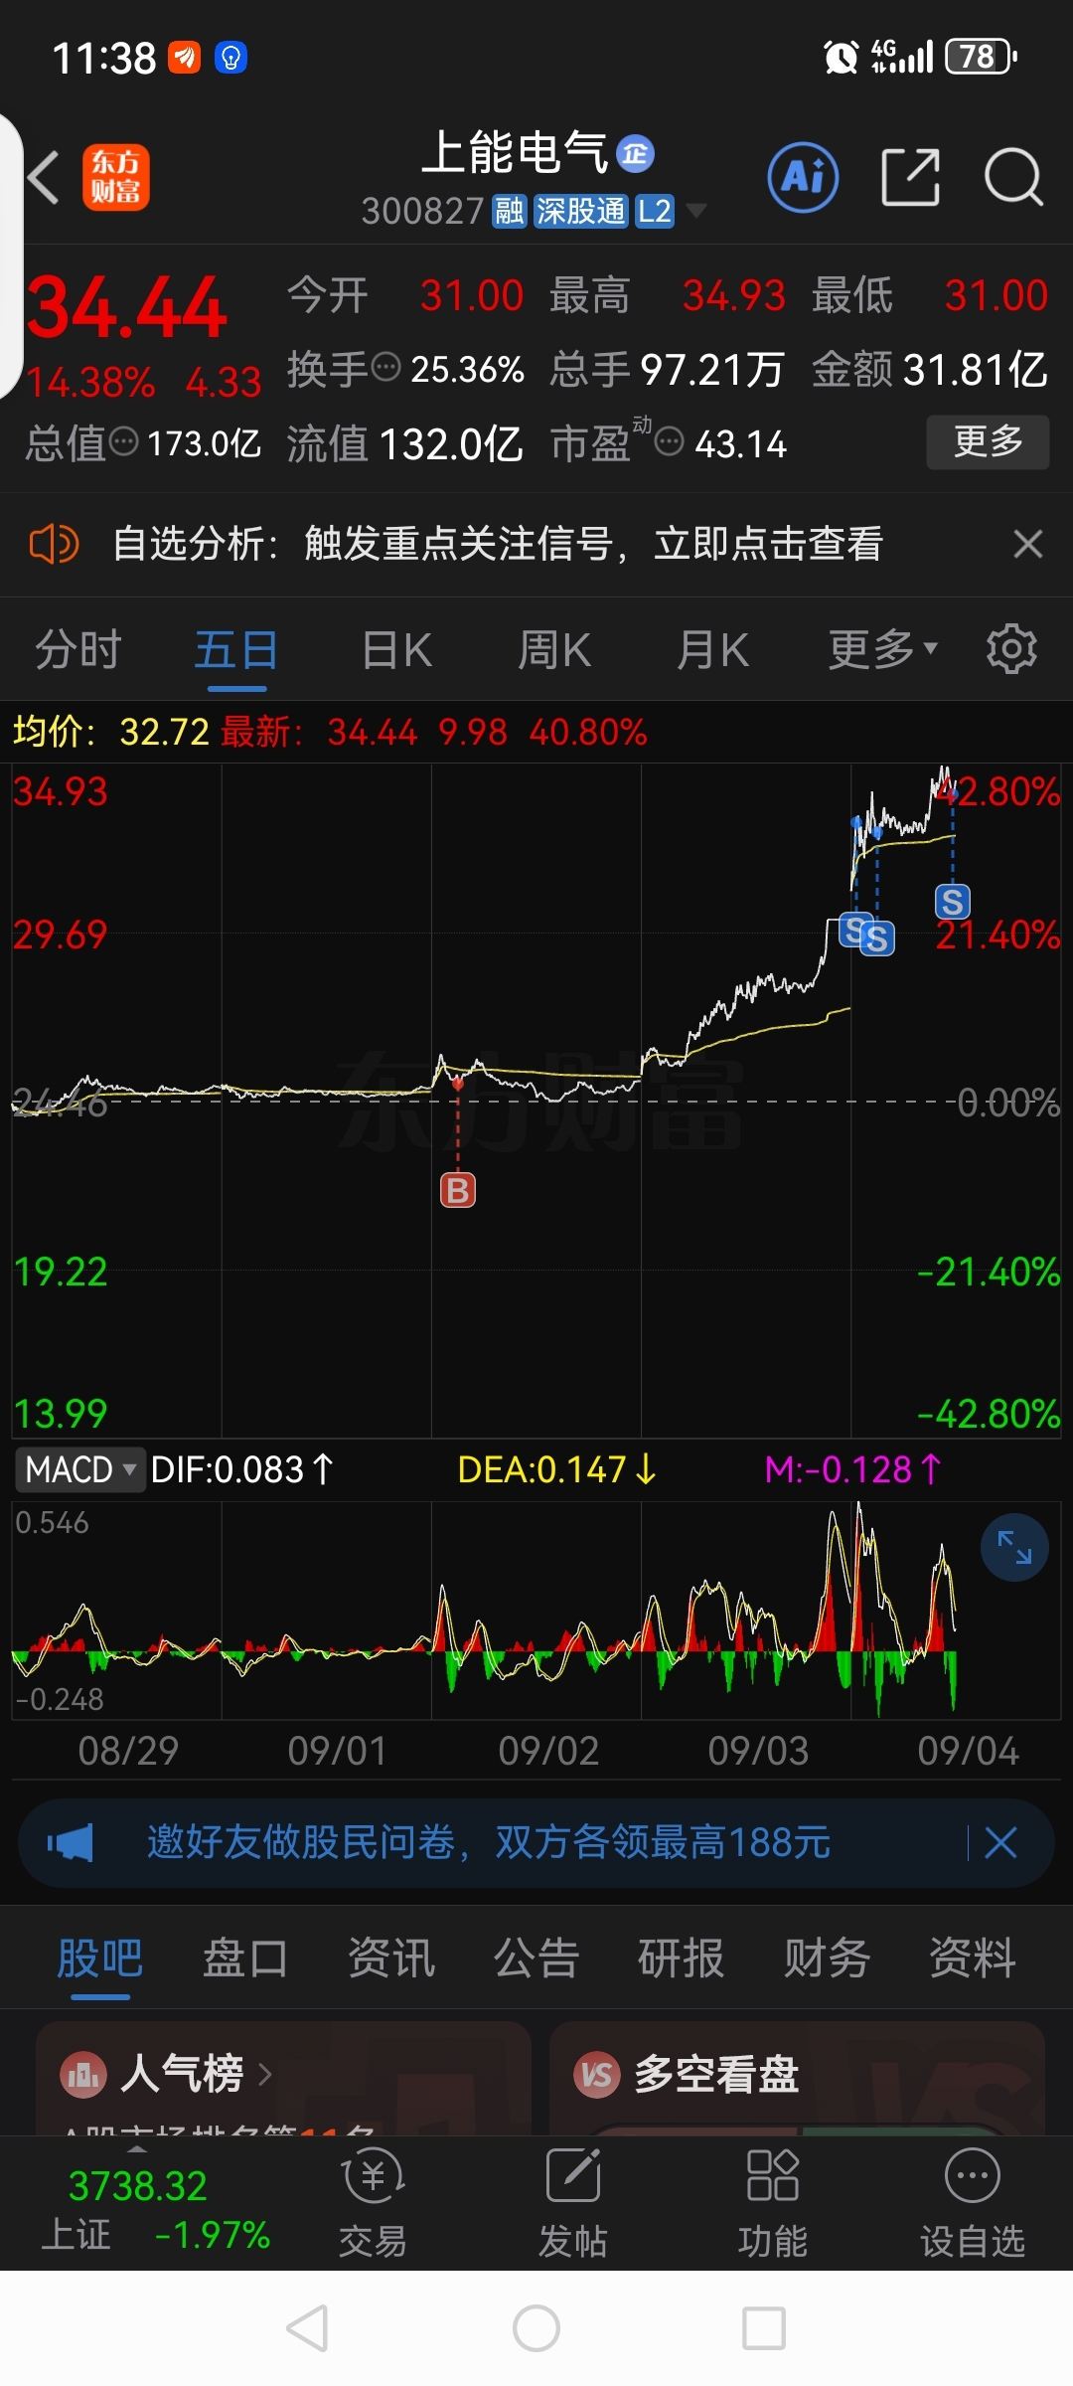The height and width of the screenshot is (2386, 1073).
Task: Switch to 日K chart tab
Action: coord(396,650)
